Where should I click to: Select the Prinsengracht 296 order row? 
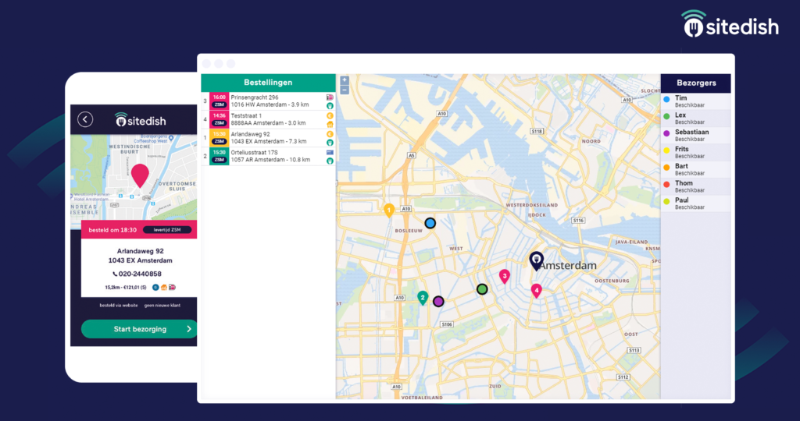click(269, 101)
